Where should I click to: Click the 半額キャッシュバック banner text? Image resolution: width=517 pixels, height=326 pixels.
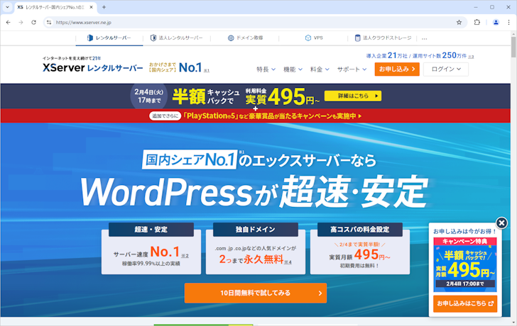[206, 96]
